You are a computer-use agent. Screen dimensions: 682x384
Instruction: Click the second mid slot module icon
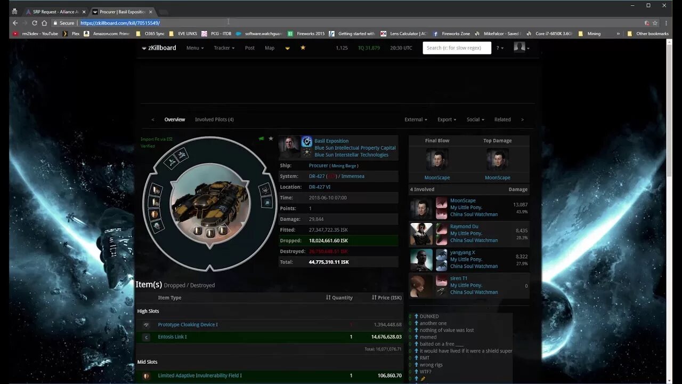155,203
